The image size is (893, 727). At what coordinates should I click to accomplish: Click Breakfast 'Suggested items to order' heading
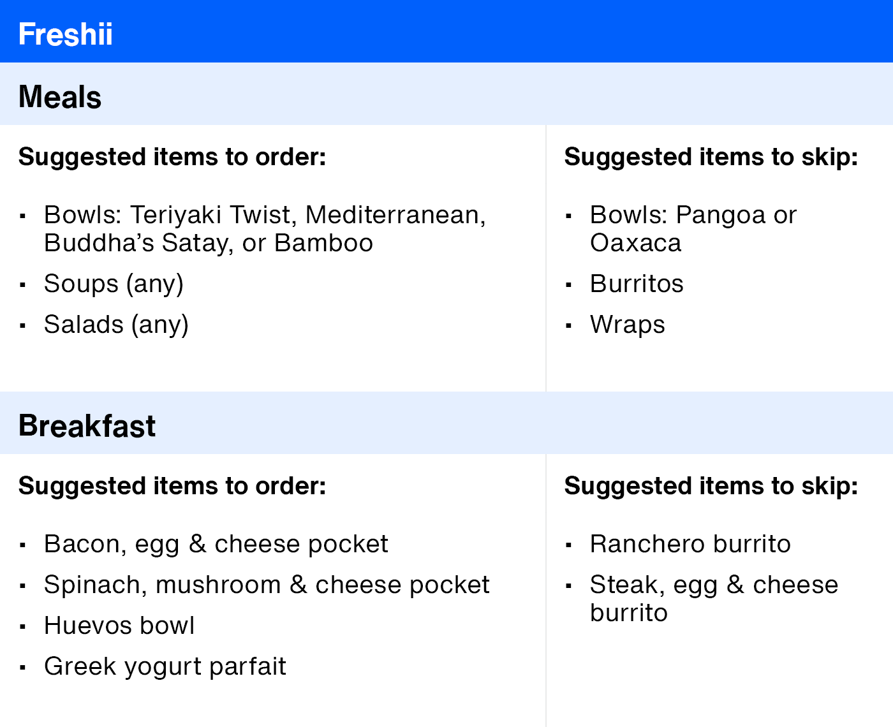click(x=172, y=486)
